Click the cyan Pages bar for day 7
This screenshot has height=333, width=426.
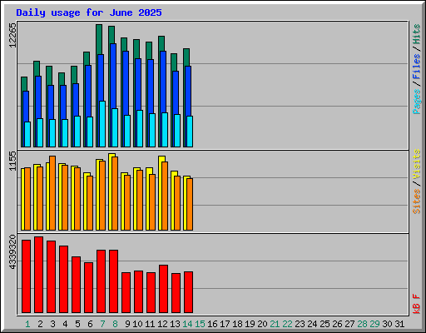coord(102,124)
